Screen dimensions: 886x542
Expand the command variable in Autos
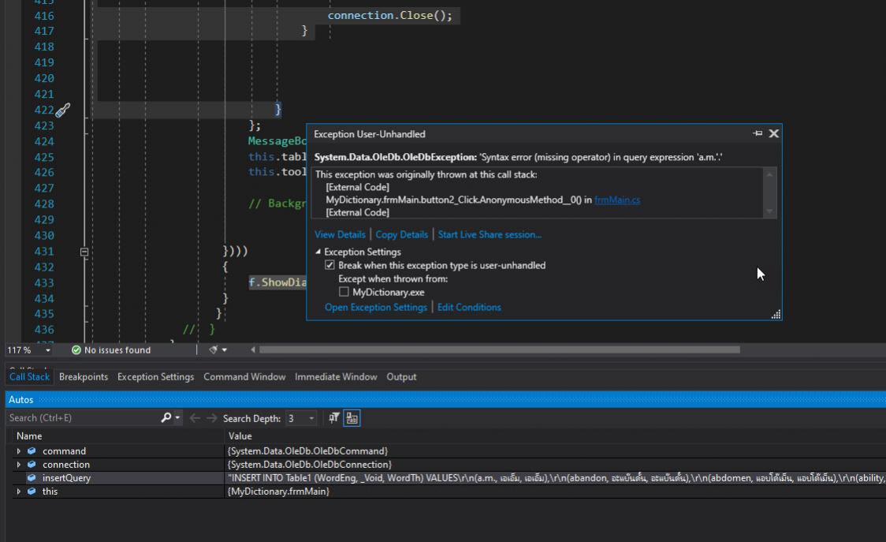19,451
